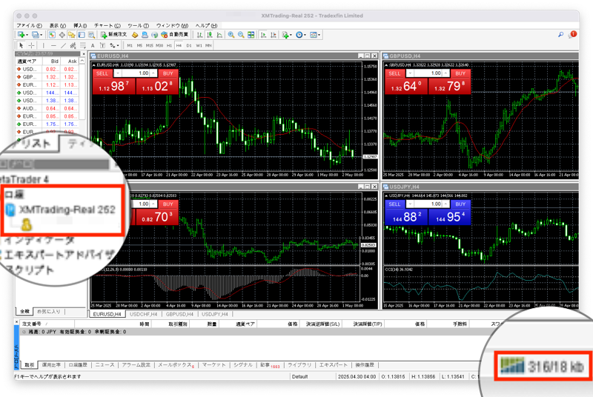Click the EURUSD volume 1.00 field
Image resolution: width=593 pixels, height=397 pixels.
point(136,73)
